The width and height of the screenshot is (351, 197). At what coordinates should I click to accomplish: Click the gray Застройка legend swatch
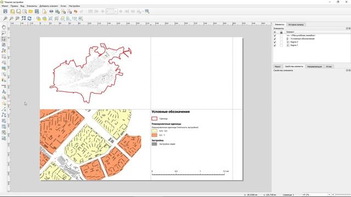pyautogui.click(x=155, y=144)
